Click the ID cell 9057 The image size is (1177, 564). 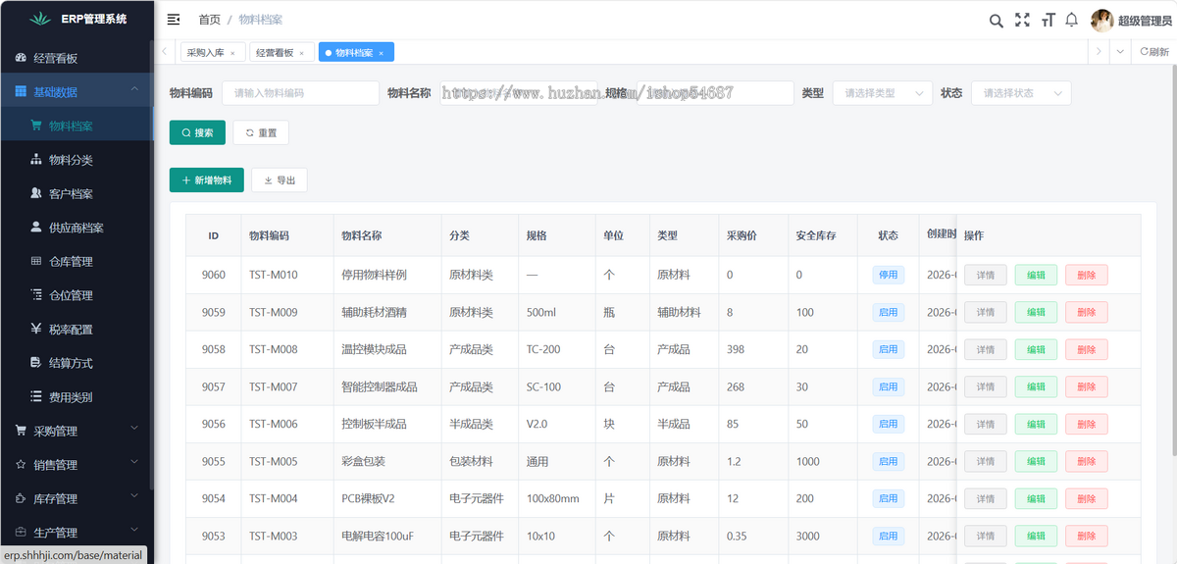[x=214, y=386]
